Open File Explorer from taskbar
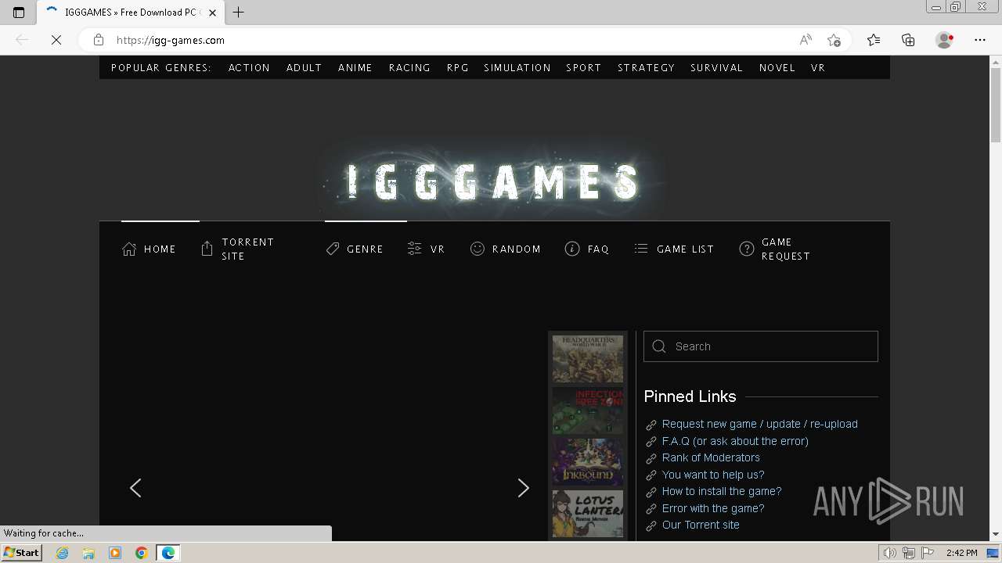The image size is (1002, 563). 88,553
